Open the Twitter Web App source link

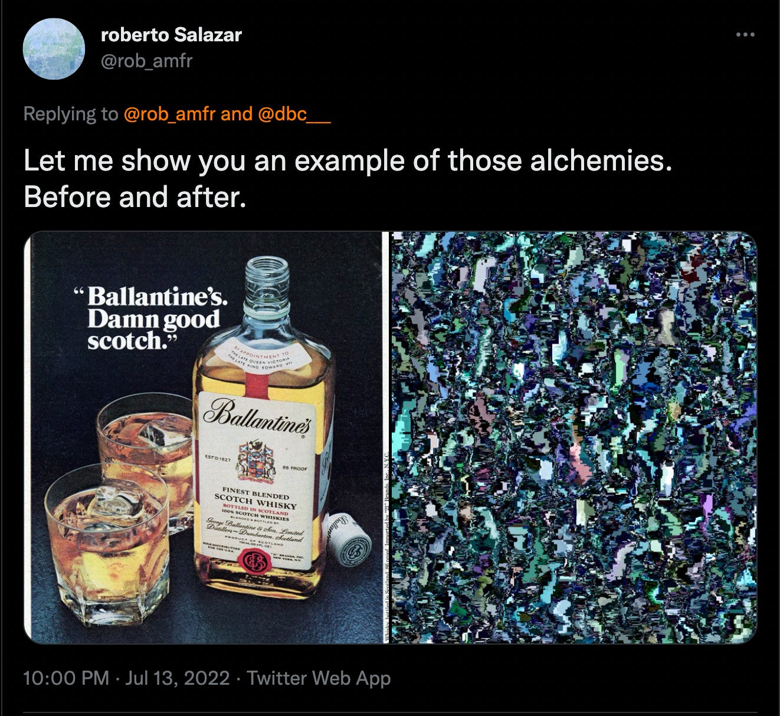pyautogui.click(x=319, y=678)
